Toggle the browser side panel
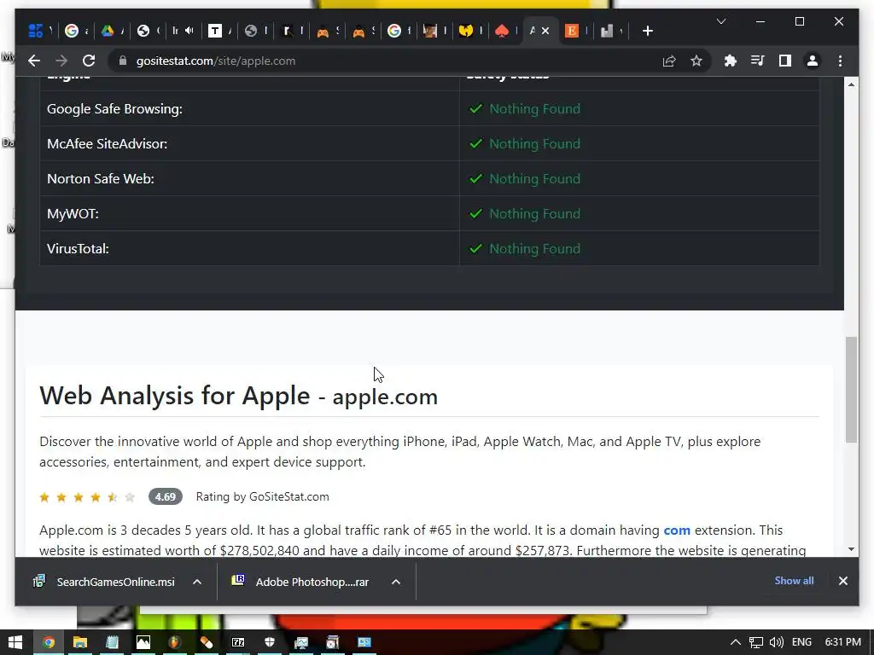Viewport: 874px width, 655px height. 785,61
